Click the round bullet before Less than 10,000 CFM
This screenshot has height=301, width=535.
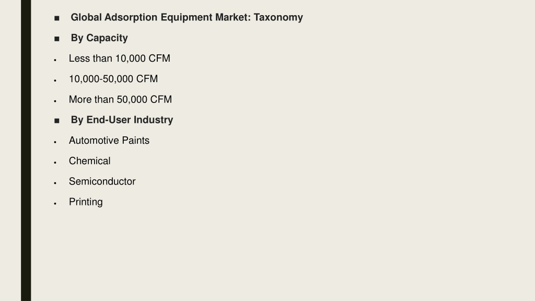tap(55, 60)
